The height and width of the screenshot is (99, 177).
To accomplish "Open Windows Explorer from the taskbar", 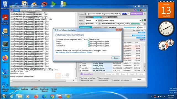I will [x=20, y=97].
